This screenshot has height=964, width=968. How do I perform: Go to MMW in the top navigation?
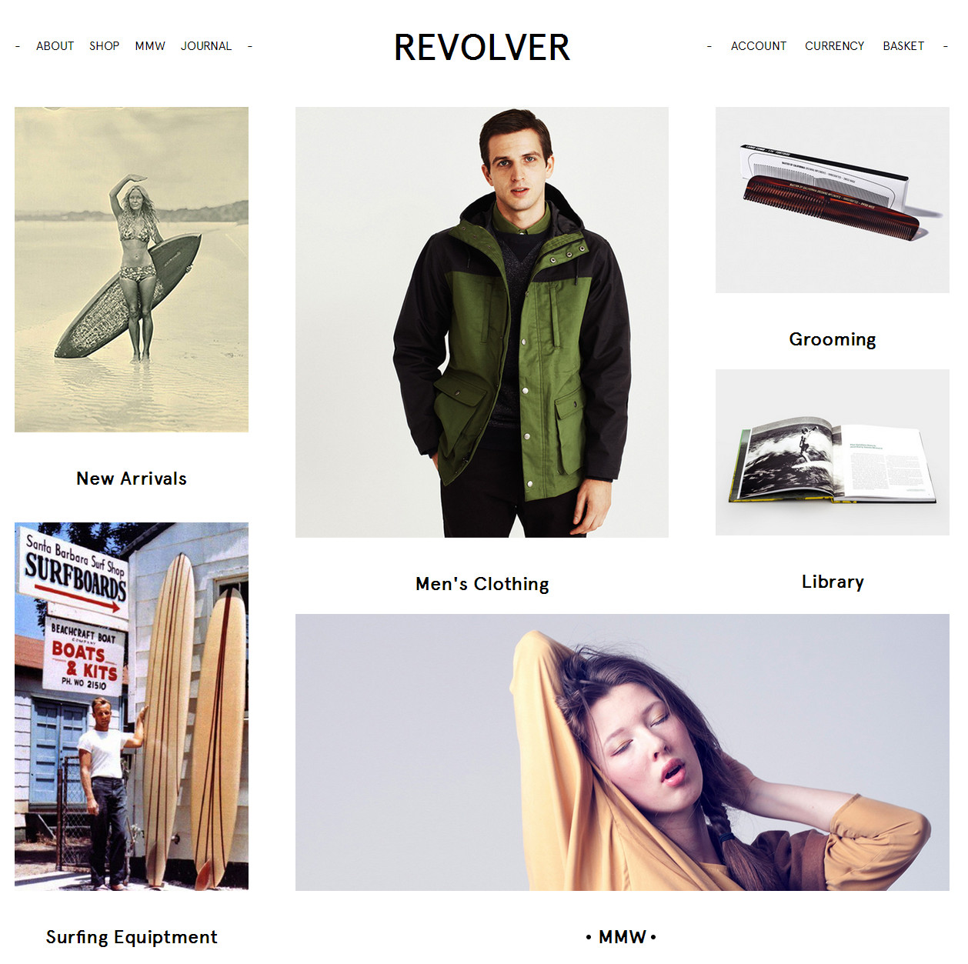coord(150,46)
